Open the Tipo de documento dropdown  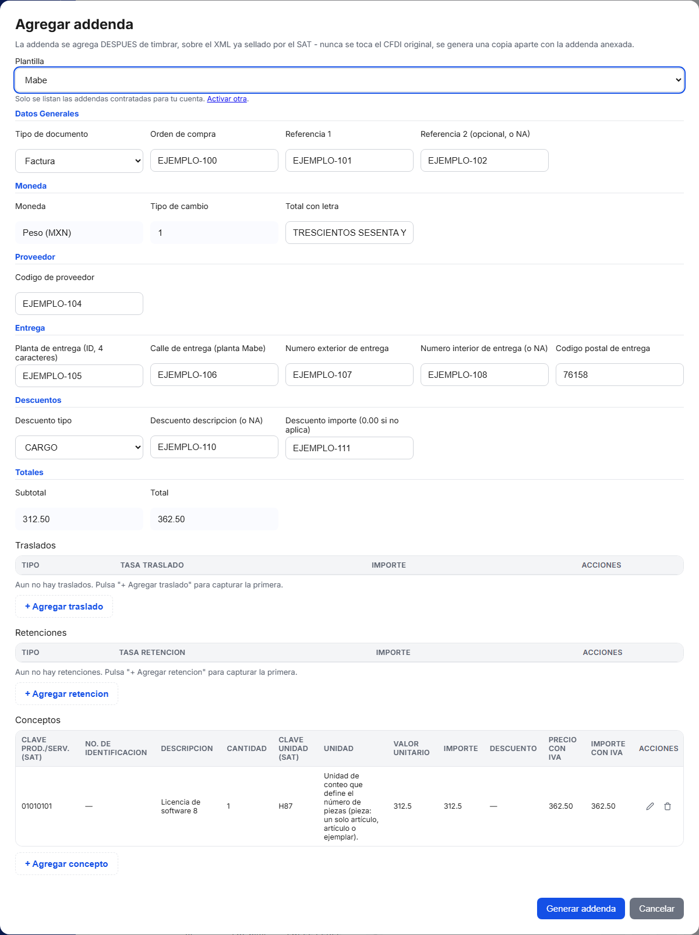(79, 161)
